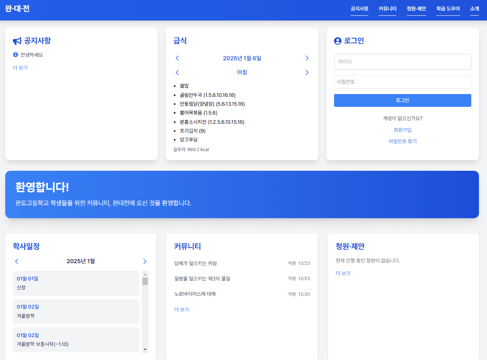The image size is (487, 360).
Task: Show next month after 2025년 1월
Action: tap(145, 261)
